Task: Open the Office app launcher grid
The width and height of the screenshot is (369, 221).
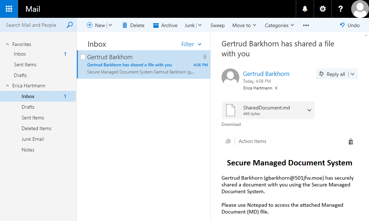Action: (x=8, y=9)
